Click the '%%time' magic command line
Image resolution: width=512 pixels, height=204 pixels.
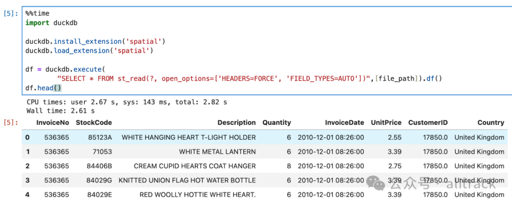(x=37, y=14)
